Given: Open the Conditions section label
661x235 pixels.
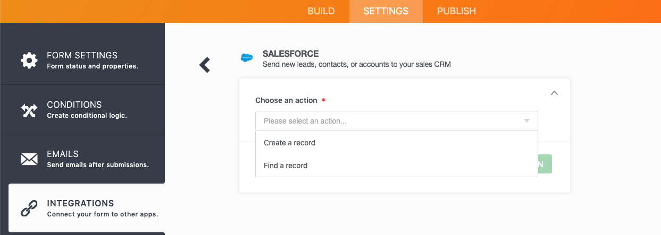Looking at the screenshot, I should [x=74, y=105].
